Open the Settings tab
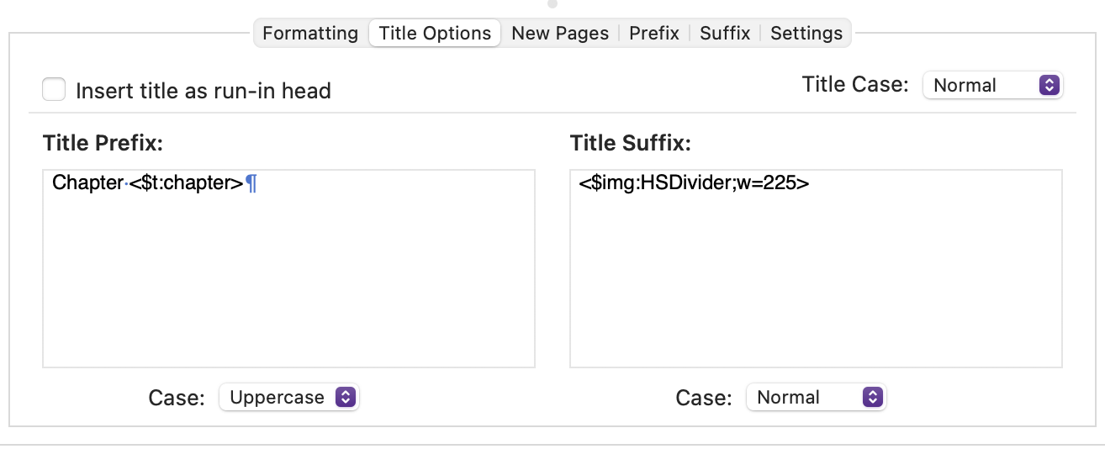 click(x=806, y=34)
